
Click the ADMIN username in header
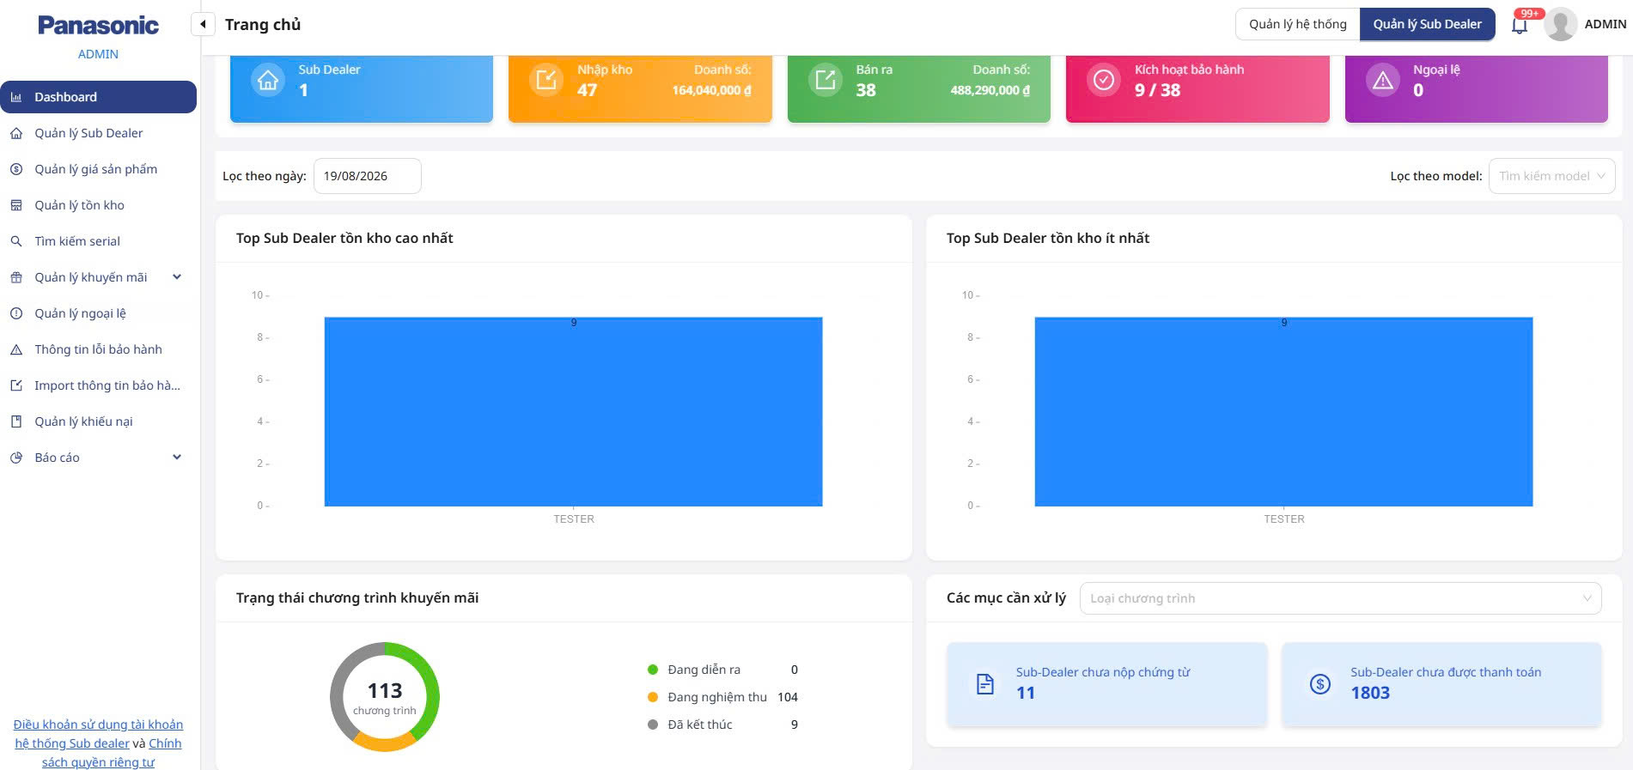pos(1605,24)
